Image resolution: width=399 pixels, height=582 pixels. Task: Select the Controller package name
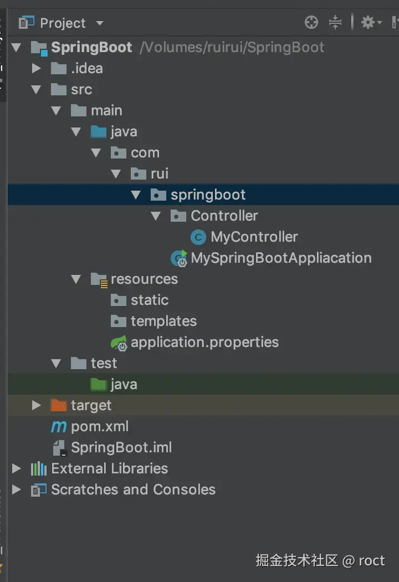(x=224, y=216)
